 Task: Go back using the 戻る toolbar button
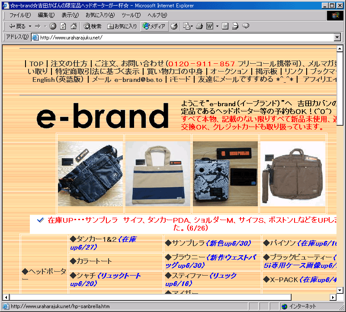pyautogui.click(x=17, y=26)
